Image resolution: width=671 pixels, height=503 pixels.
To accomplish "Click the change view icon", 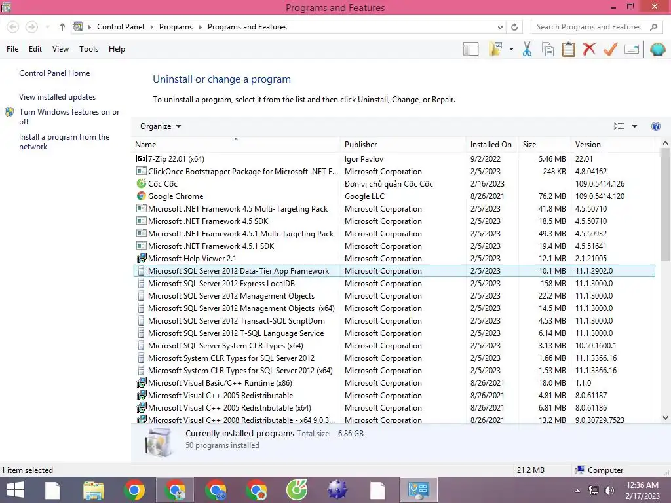I will 619,126.
